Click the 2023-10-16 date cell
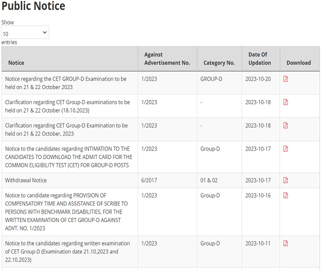Viewport: 325px width, 270px height. pos(258,195)
